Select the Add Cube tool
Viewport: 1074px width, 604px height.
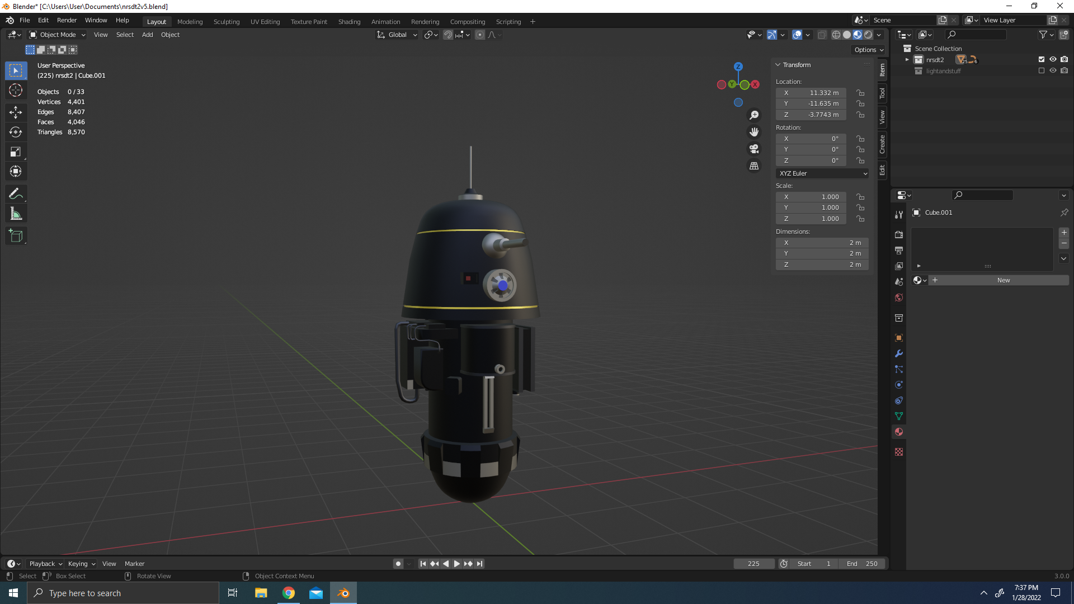pyautogui.click(x=16, y=235)
